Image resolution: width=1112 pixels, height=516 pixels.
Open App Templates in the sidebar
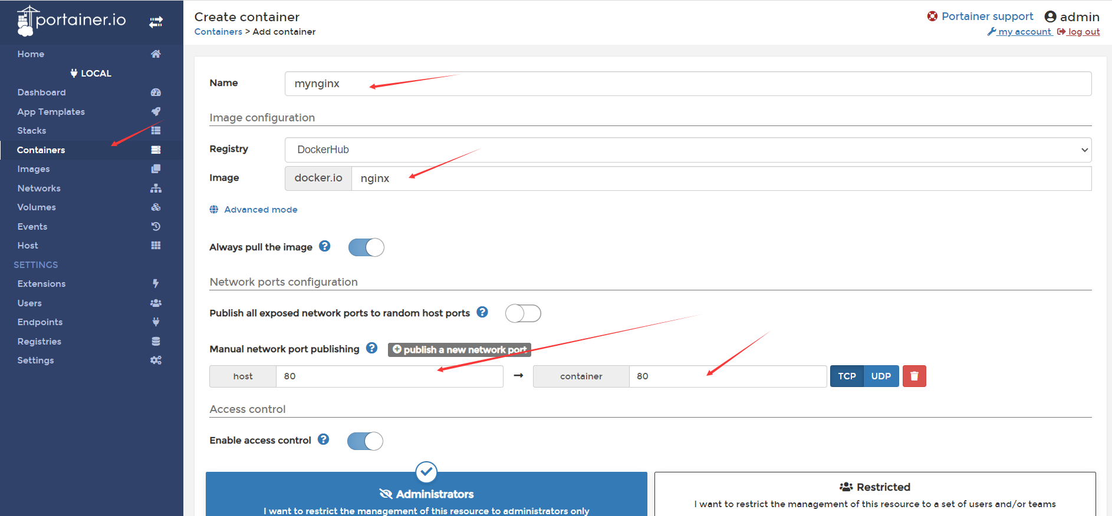(51, 112)
